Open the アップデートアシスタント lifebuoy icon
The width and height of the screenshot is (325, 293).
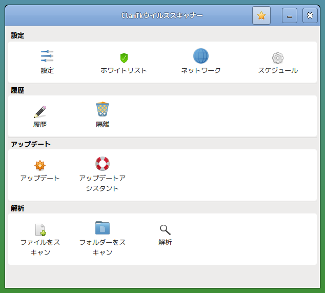point(103,164)
